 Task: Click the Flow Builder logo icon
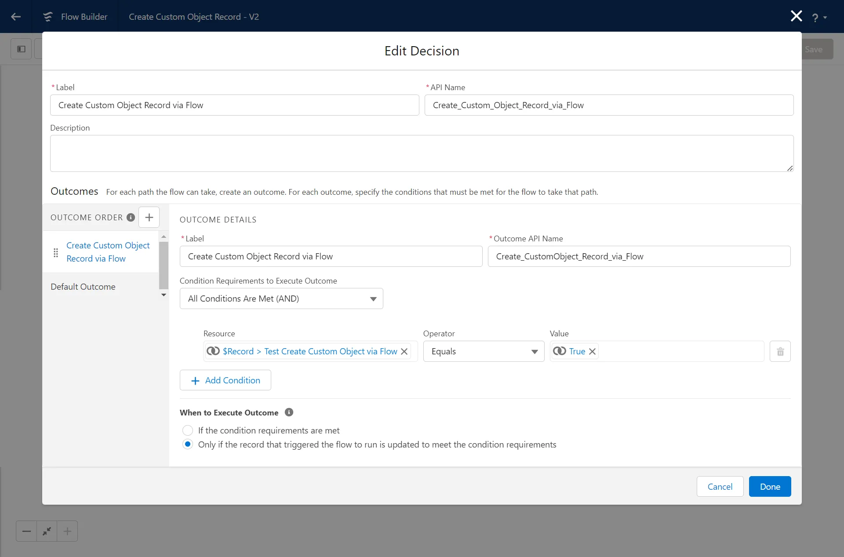pos(47,17)
